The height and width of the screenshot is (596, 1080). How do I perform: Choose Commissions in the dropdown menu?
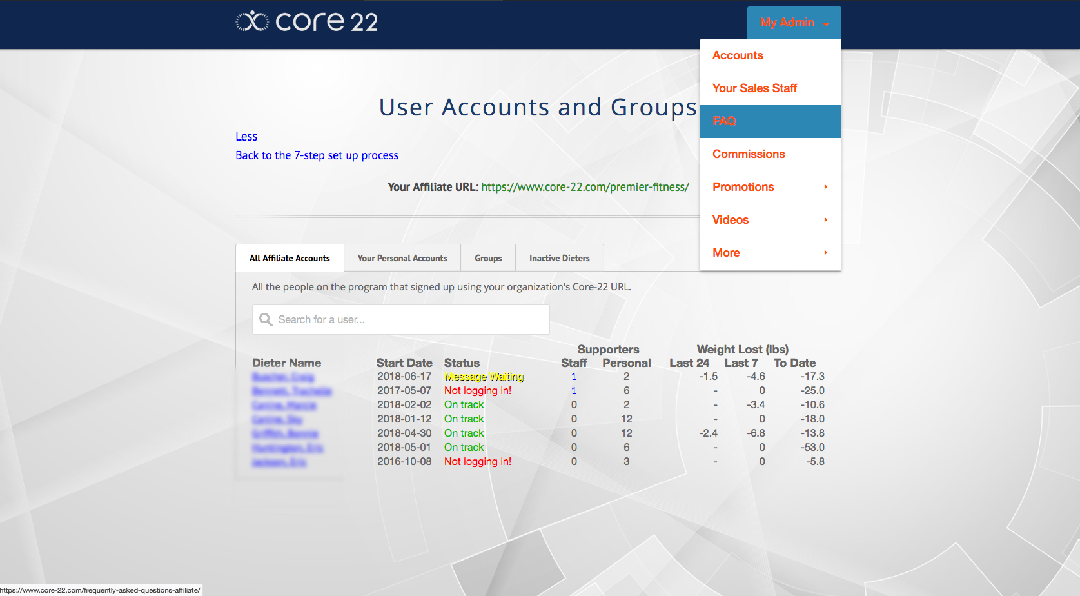(x=749, y=154)
